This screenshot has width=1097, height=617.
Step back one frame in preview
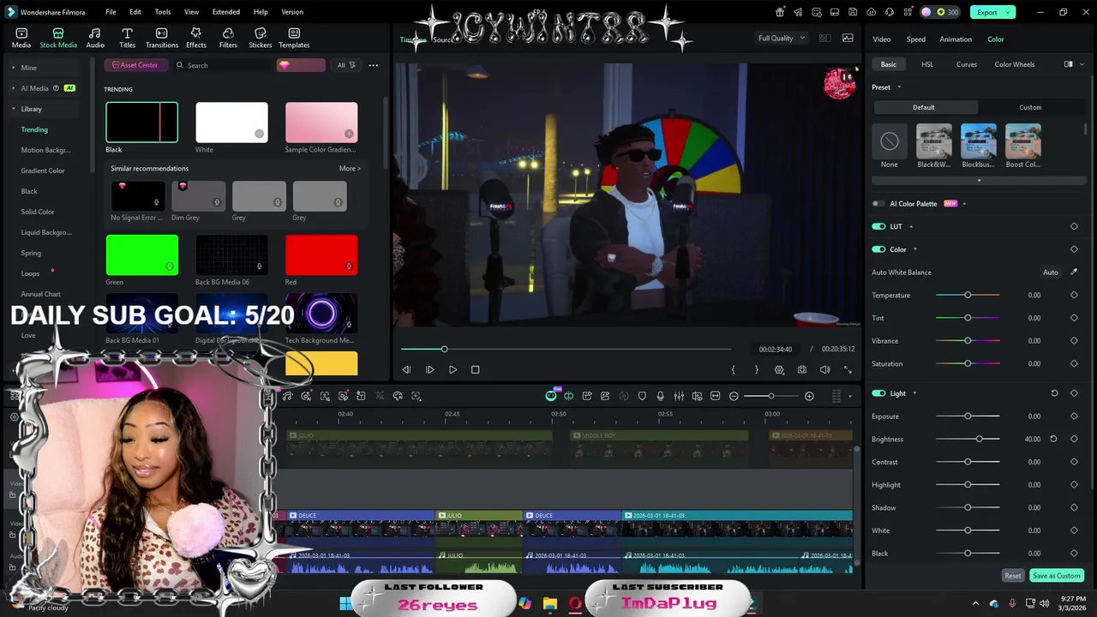click(x=406, y=369)
